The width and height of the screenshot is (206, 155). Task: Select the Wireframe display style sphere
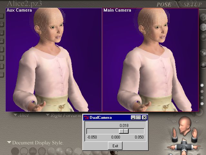click(33, 151)
